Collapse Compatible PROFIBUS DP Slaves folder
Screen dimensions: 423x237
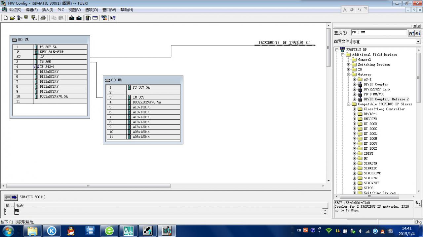pos(349,104)
